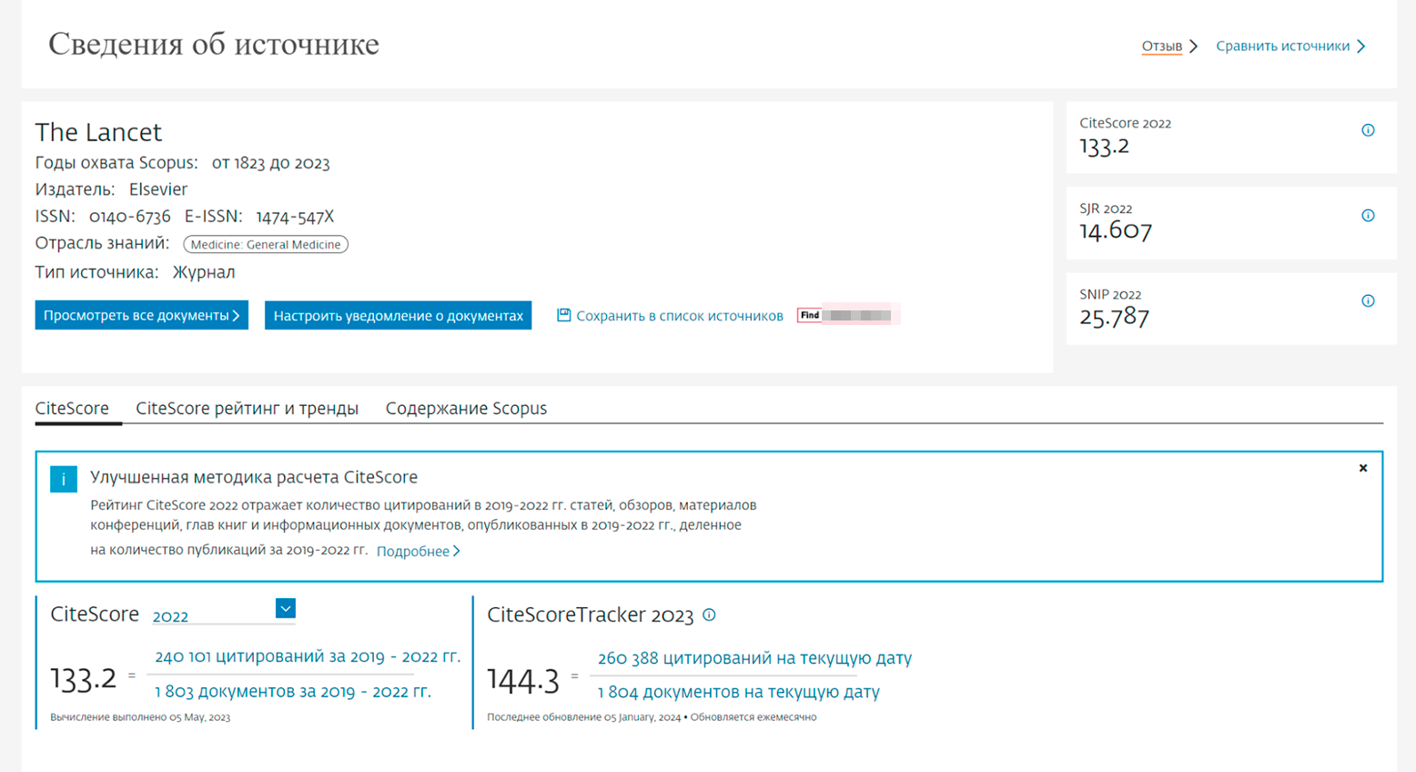Image resolution: width=1416 pixels, height=772 pixels.
Task: Click the blue info banner icon
Action: (64, 479)
